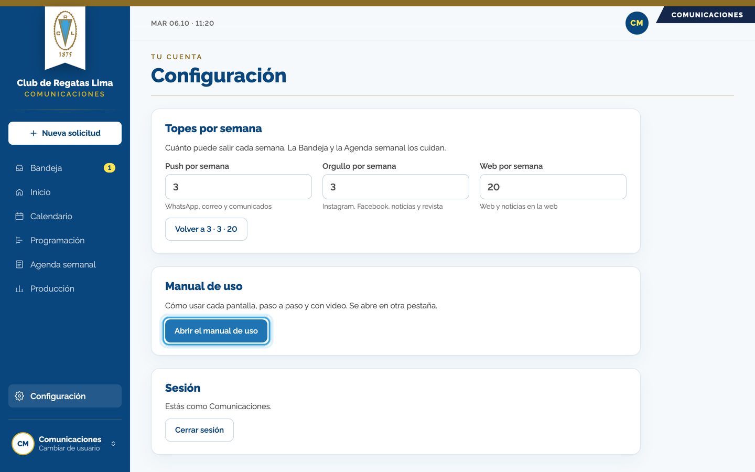Click the text Estás como Comunicaciones.
Viewport: 755px width, 472px height.
click(218, 406)
